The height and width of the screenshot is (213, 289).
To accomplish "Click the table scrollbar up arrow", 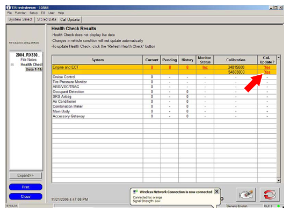I will coord(278,58).
